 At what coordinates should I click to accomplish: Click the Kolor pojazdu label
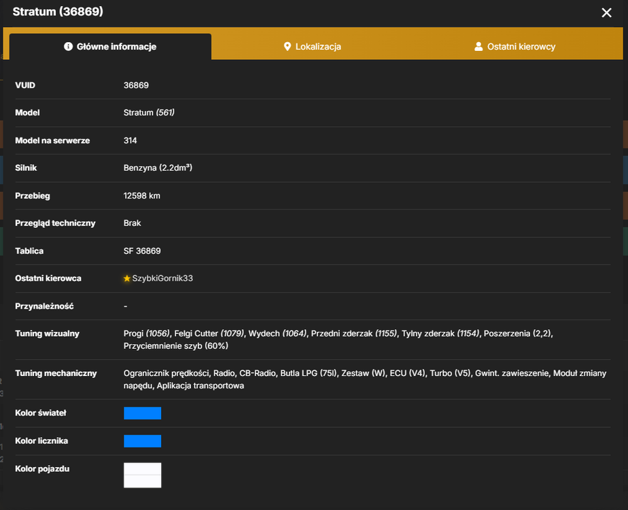(42, 469)
